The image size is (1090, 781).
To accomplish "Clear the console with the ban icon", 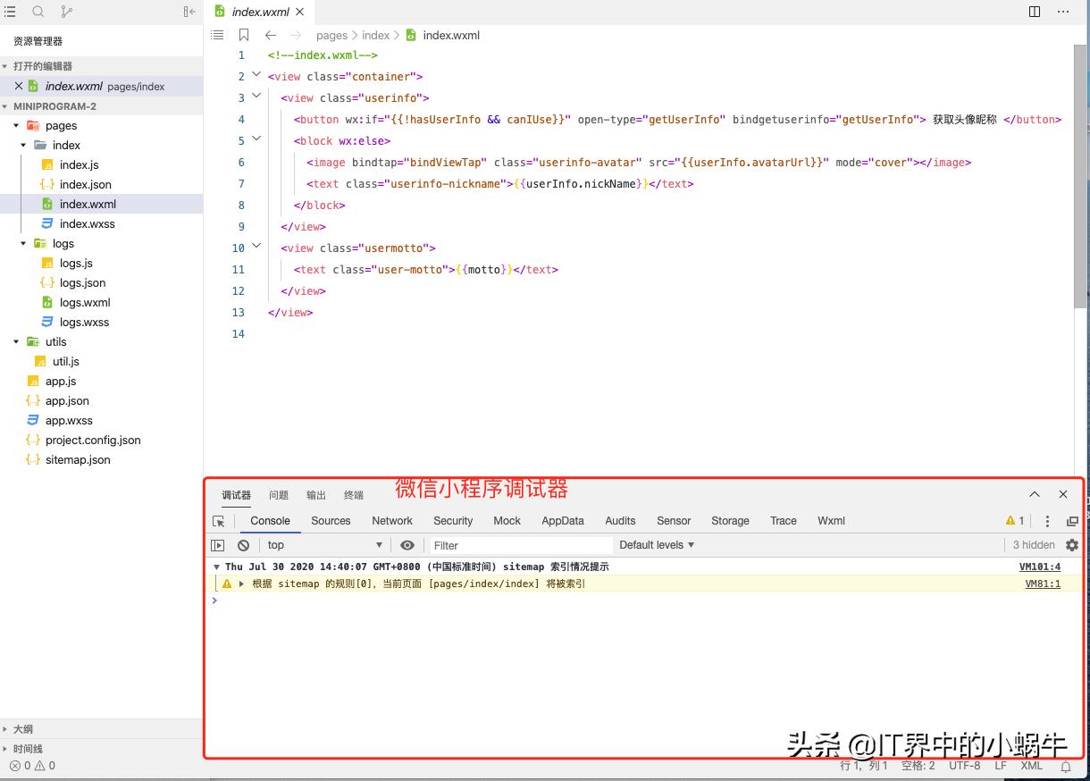I will pyautogui.click(x=243, y=545).
